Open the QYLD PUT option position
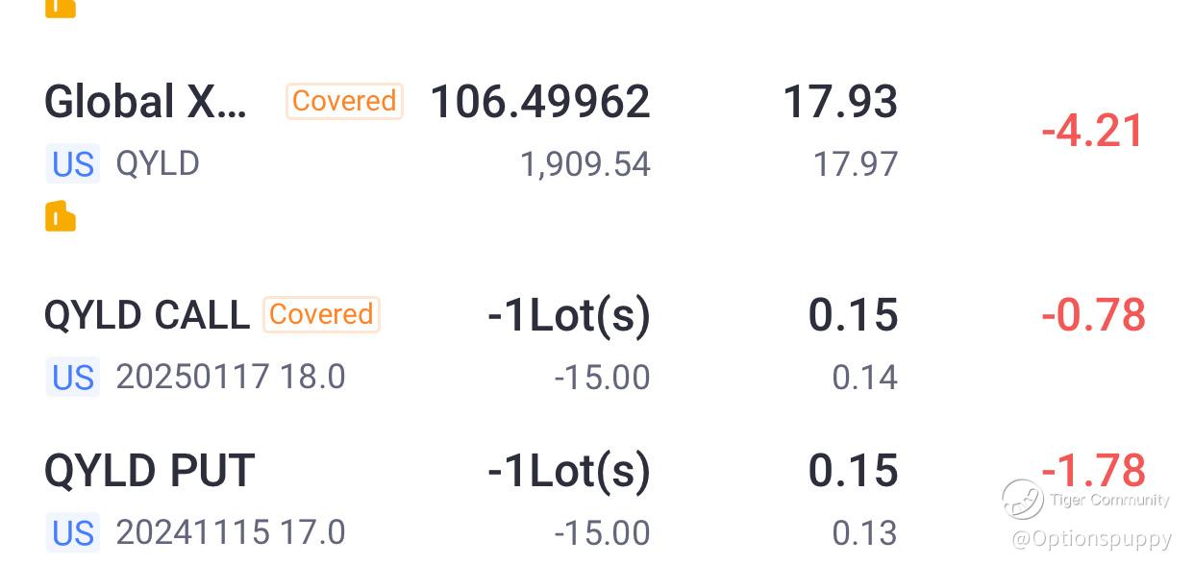 click(x=597, y=500)
